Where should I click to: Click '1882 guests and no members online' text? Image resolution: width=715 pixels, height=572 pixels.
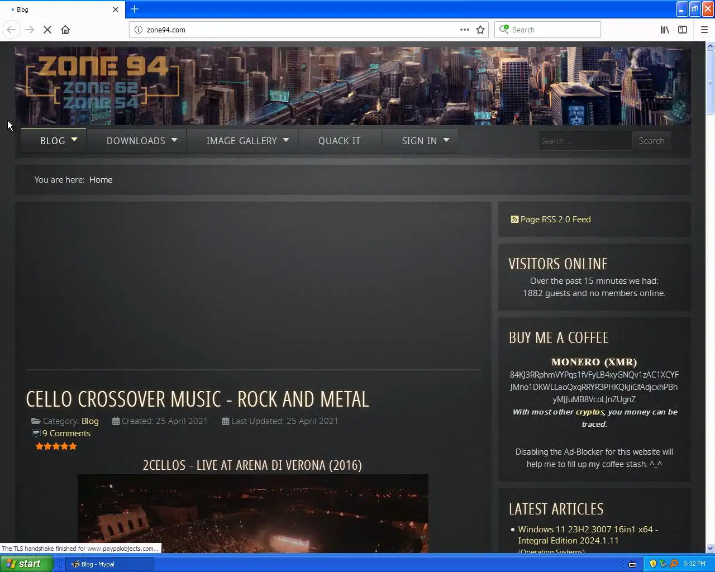[594, 293]
